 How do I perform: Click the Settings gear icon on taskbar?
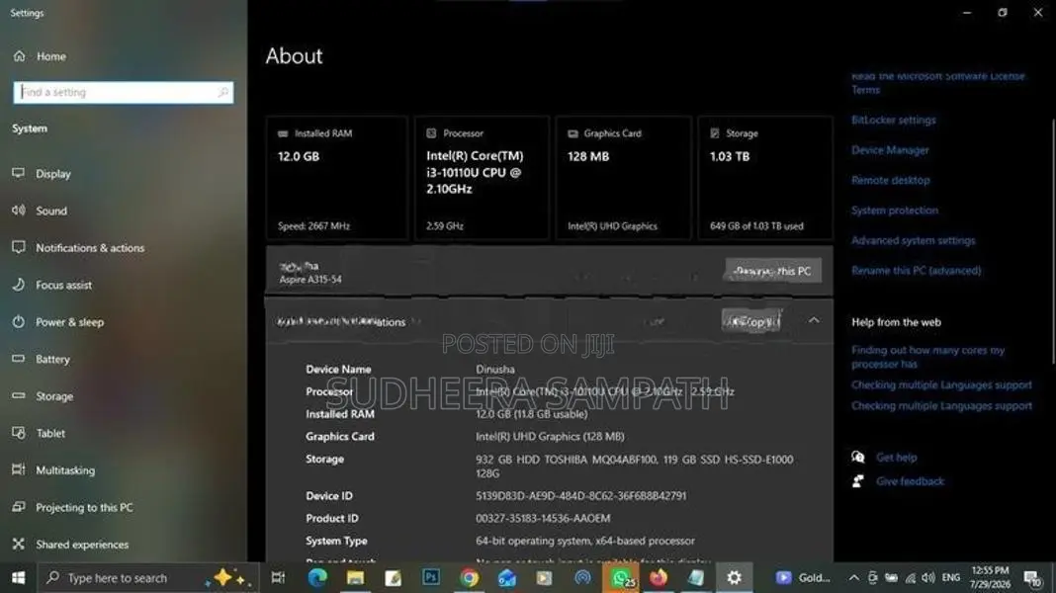coord(734,577)
